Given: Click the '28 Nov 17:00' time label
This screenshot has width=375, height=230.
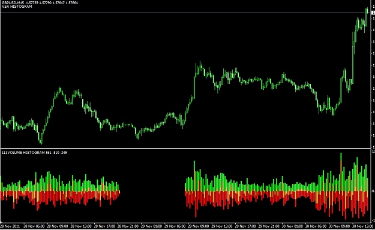Looking at the screenshot, I should [x=104, y=226].
